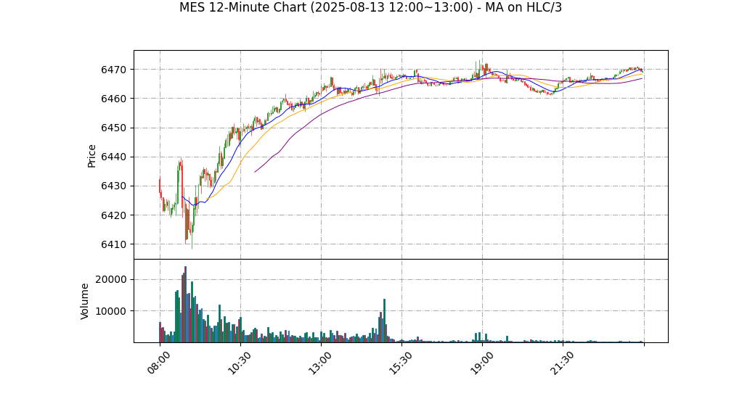Click the 6440 price axis label
The width and height of the screenshot is (742, 417).
coord(114,157)
